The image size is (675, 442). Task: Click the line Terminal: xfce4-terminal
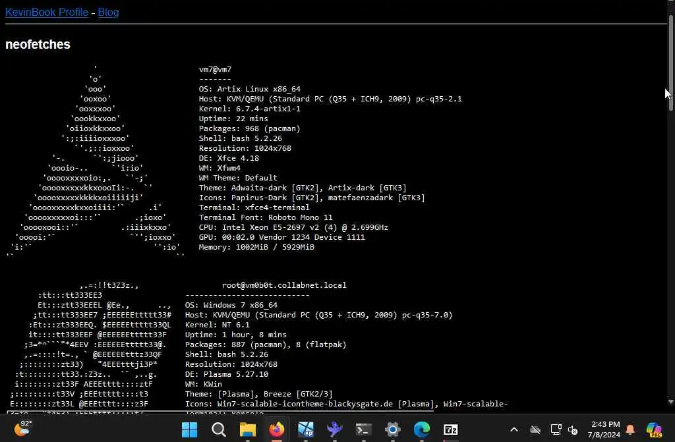(x=254, y=208)
